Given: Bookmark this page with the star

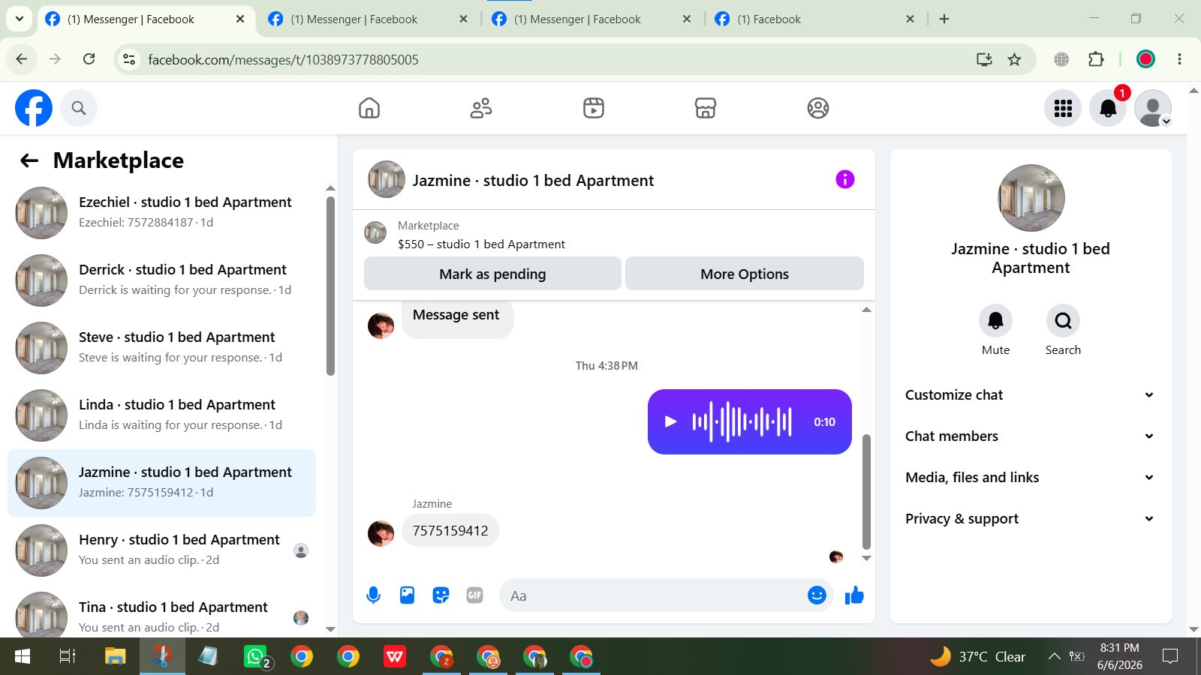Looking at the screenshot, I should pos(1014,59).
